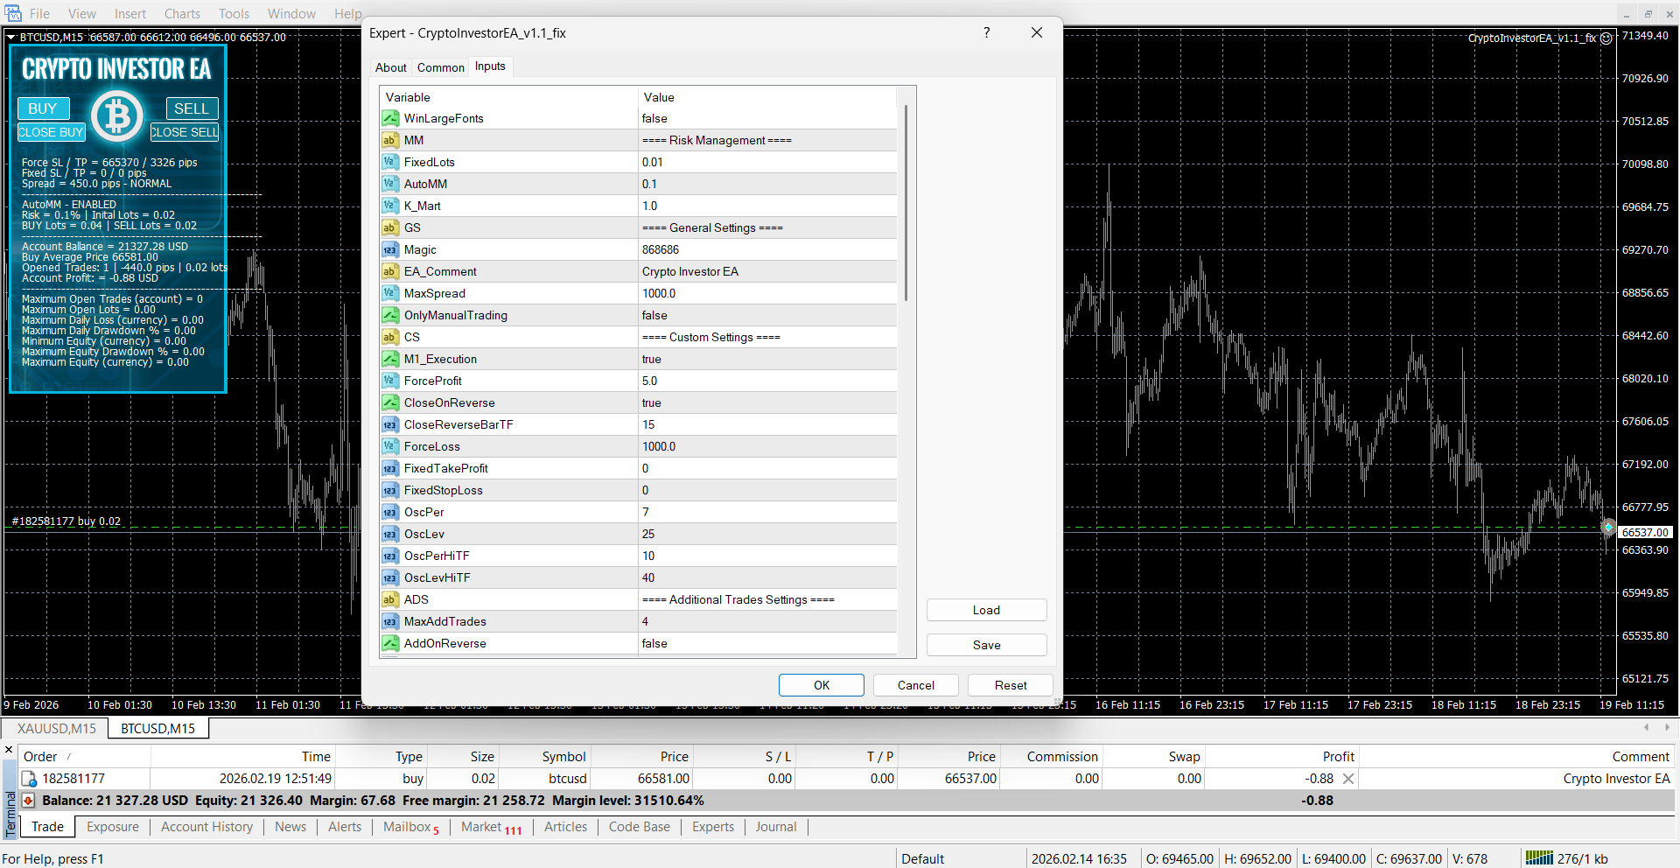Click the WinLargeFonts boolean type icon
This screenshot has width=1680, height=868.
[x=390, y=118]
